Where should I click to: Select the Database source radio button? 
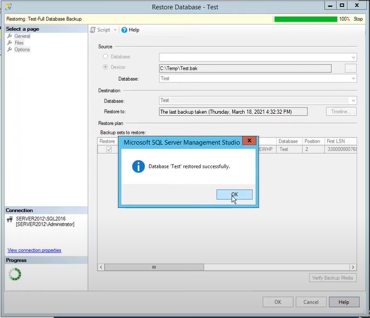click(x=105, y=57)
